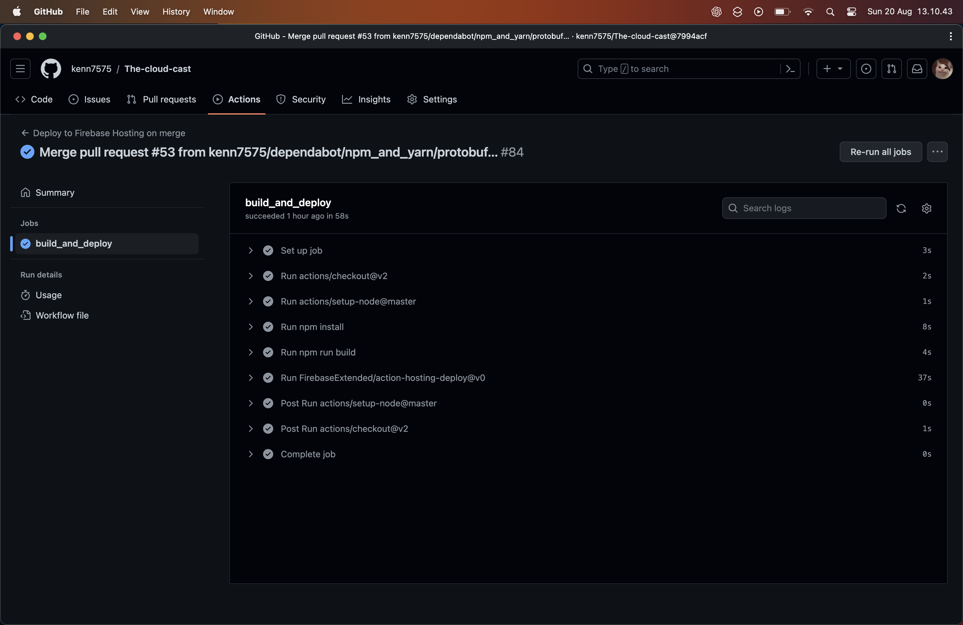The height and width of the screenshot is (625, 963).
Task: Open the View menu
Action: pos(140,12)
